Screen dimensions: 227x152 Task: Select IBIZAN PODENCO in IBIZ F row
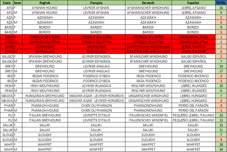point(45,76)
